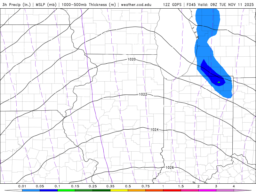
Task: Click the weather.cod.edu text in header
Action: [136, 4]
